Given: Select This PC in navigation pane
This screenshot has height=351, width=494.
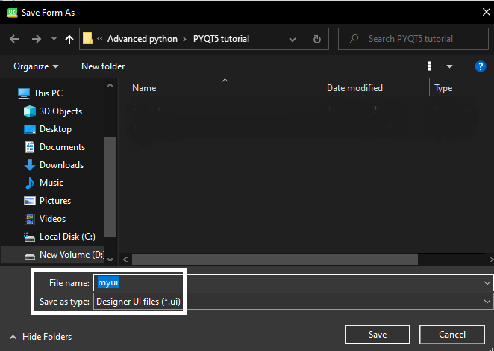Looking at the screenshot, I should (x=48, y=93).
